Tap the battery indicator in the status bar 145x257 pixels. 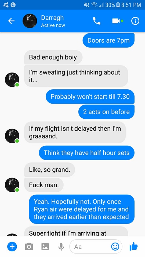click(118, 5)
